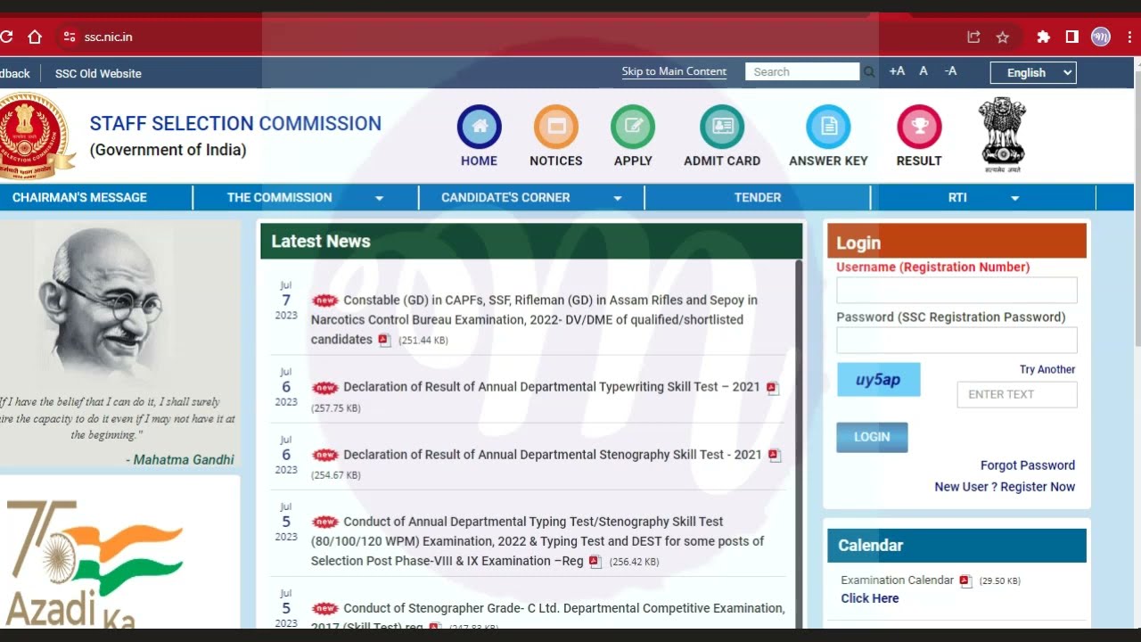Click the APPLY icon
The width and height of the screenshot is (1141, 642).
click(633, 127)
